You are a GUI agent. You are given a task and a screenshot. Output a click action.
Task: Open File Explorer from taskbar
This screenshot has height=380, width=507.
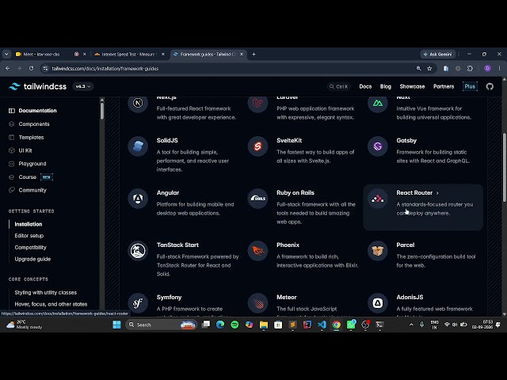[264, 325]
